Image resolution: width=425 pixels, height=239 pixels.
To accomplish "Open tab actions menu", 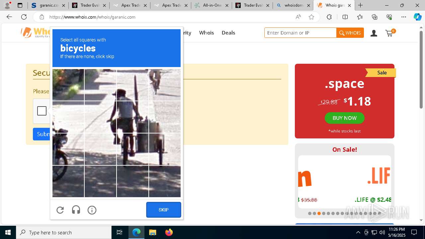I will tap(20, 5).
